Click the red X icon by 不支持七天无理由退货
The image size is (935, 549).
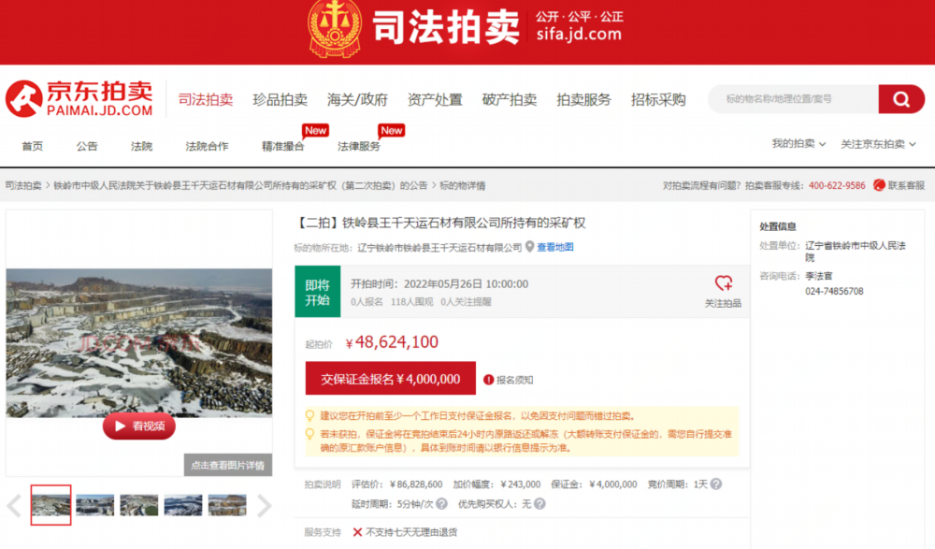coord(357,531)
